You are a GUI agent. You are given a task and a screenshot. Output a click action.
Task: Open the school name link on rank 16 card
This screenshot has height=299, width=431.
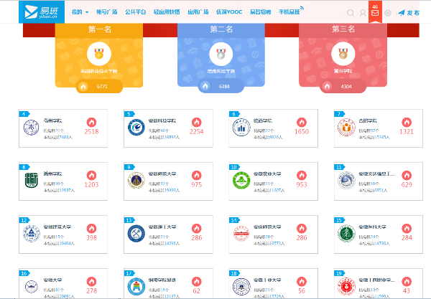tap(52, 280)
